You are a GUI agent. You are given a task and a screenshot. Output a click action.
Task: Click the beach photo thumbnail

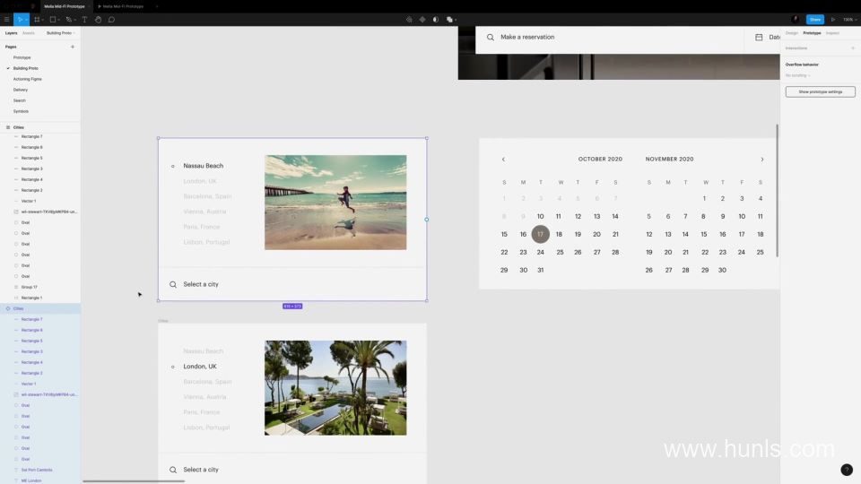point(335,203)
